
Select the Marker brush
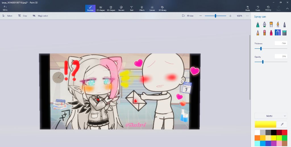point(257,24)
